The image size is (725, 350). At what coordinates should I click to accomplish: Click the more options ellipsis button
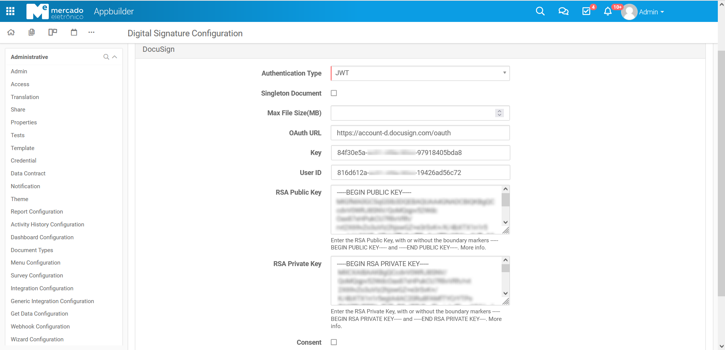(x=91, y=33)
